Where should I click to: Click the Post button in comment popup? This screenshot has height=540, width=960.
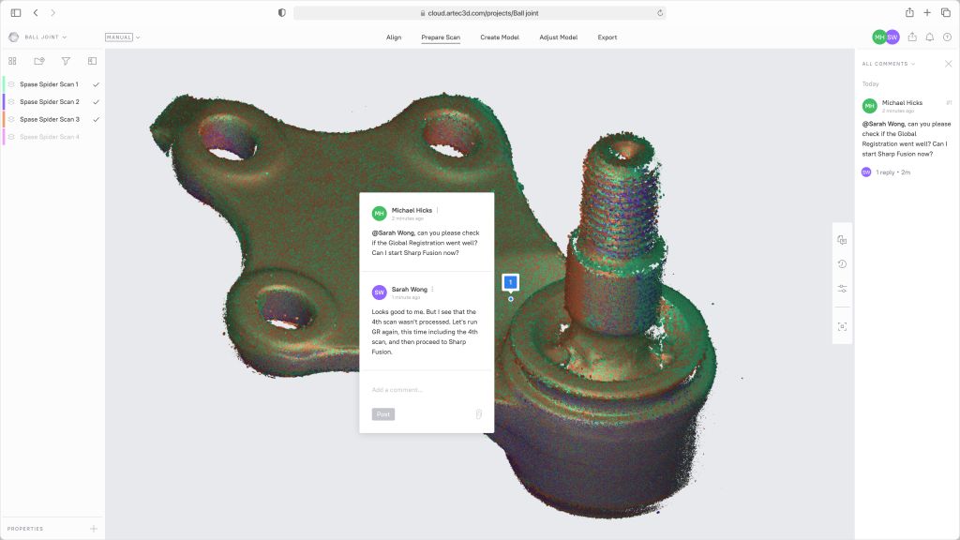pyautogui.click(x=383, y=414)
